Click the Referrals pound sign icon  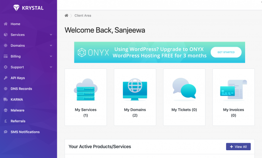point(6,121)
